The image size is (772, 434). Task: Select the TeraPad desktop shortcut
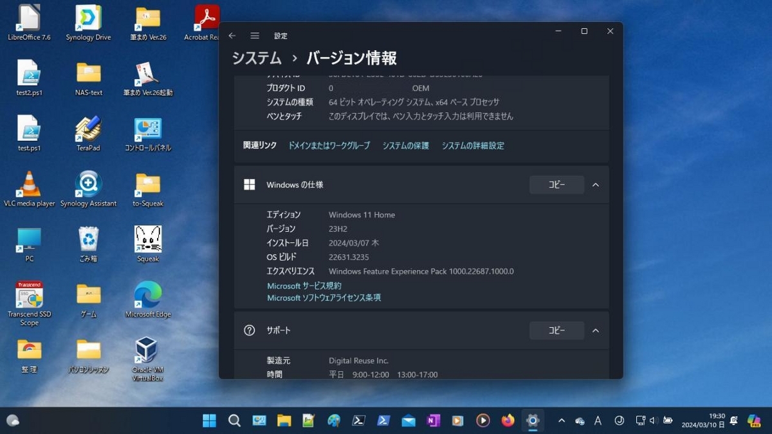(x=88, y=133)
